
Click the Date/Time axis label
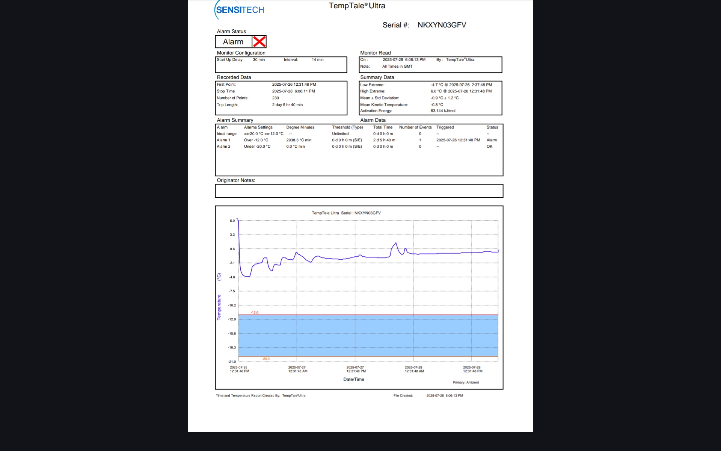point(353,380)
